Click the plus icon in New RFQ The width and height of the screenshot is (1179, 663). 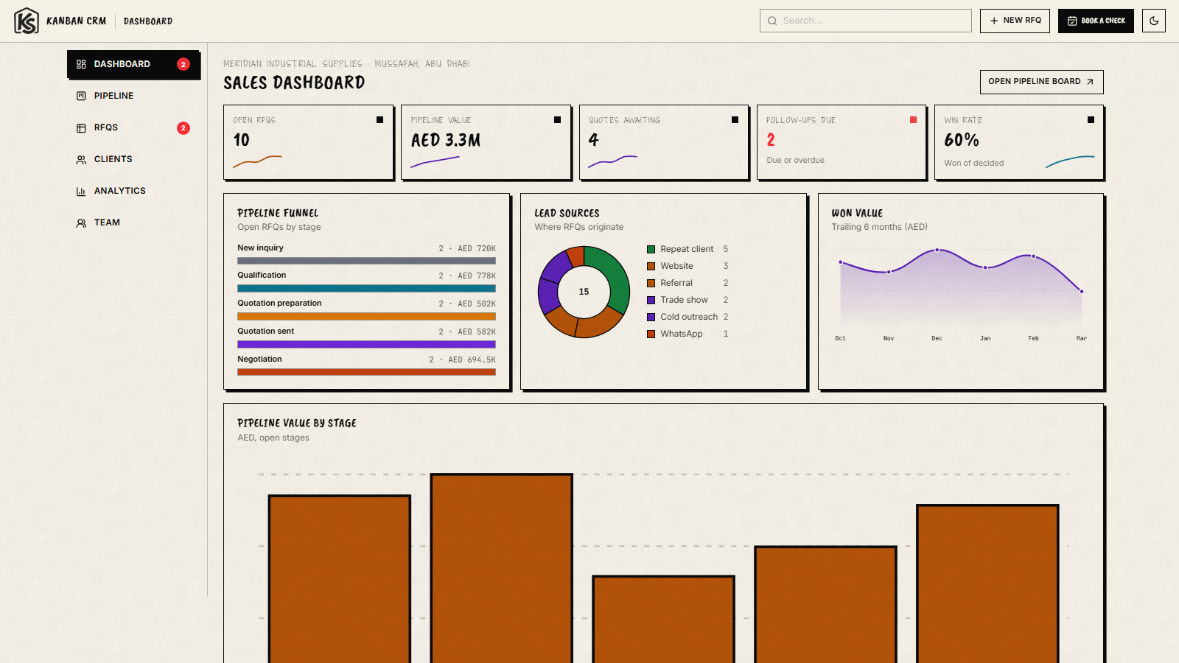click(x=994, y=21)
